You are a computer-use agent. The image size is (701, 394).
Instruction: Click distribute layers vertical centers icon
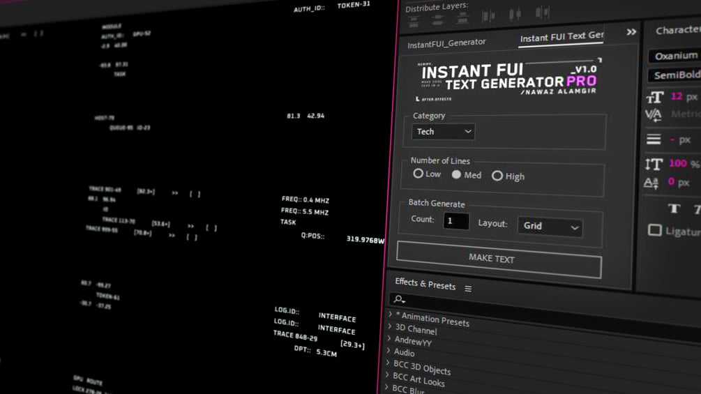pos(438,20)
